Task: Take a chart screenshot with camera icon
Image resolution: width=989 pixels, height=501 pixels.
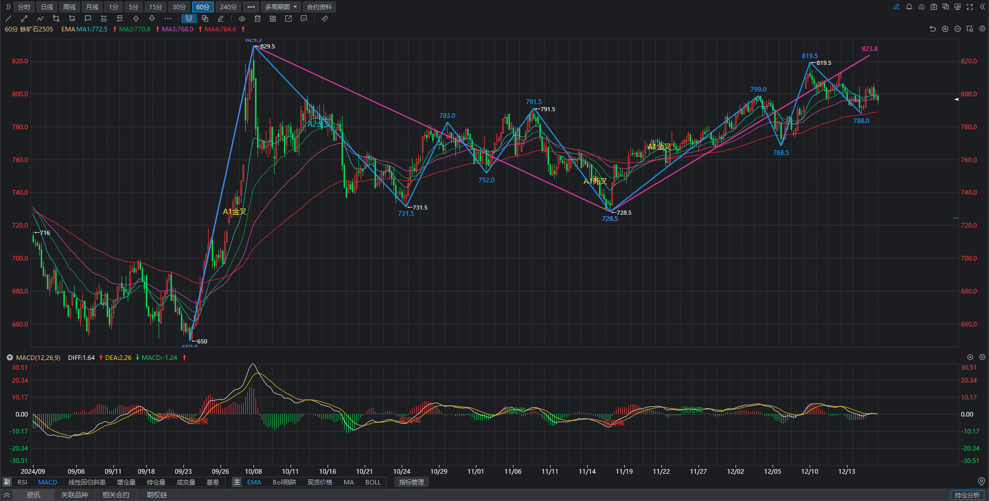Action: [x=934, y=7]
